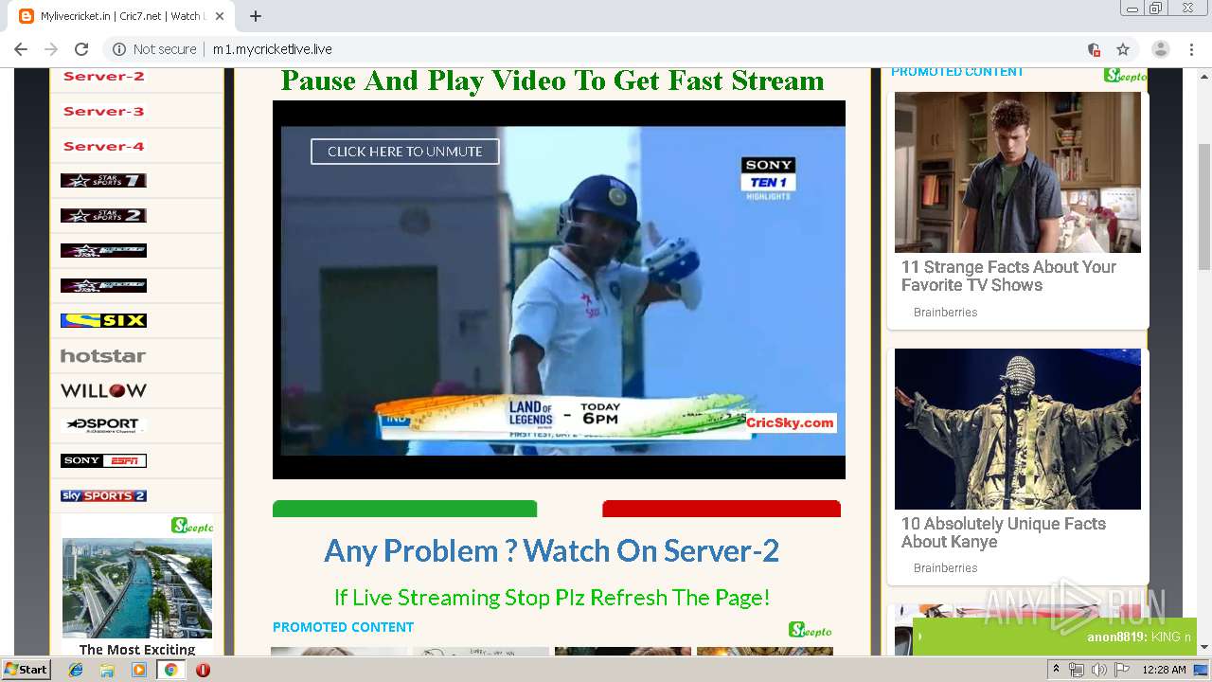The height and width of the screenshot is (682, 1212).
Task: Select Server-4 in the sidebar
Action: tap(103, 146)
